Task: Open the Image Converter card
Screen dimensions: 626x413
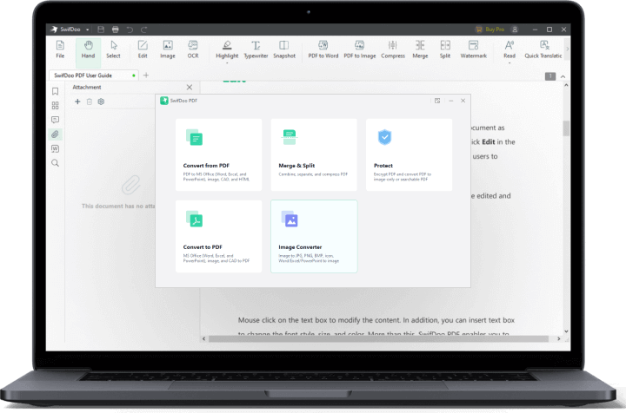Action: point(314,237)
